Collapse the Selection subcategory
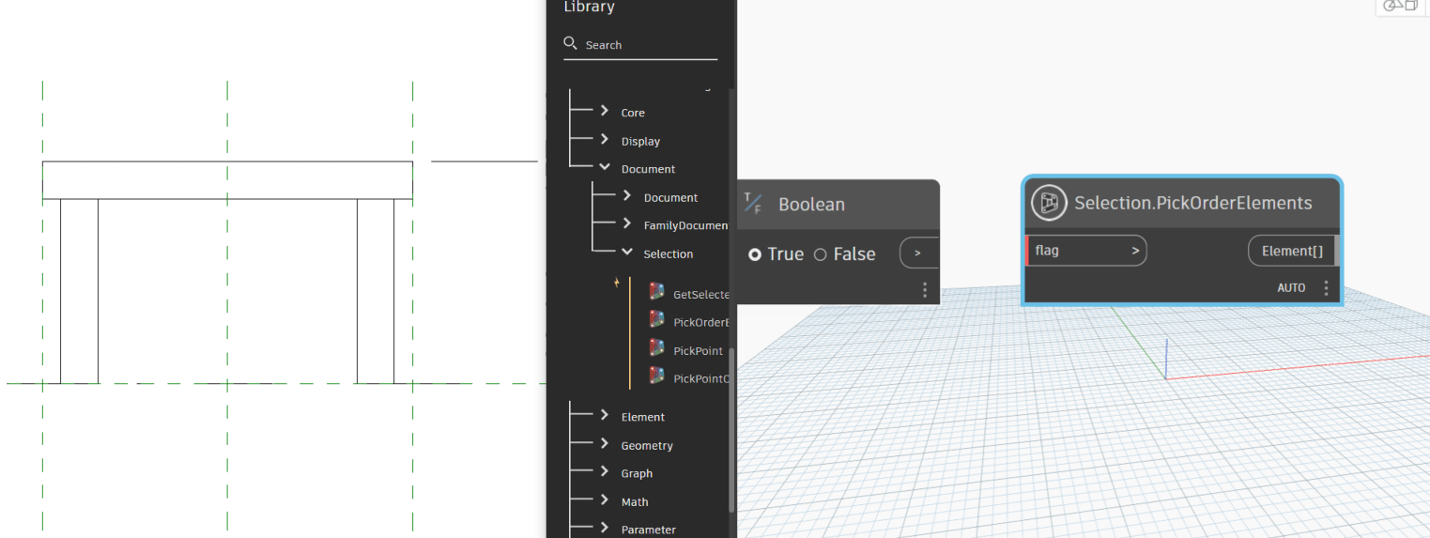The height and width of the screenshot is (538, 1430). (627, 253)
